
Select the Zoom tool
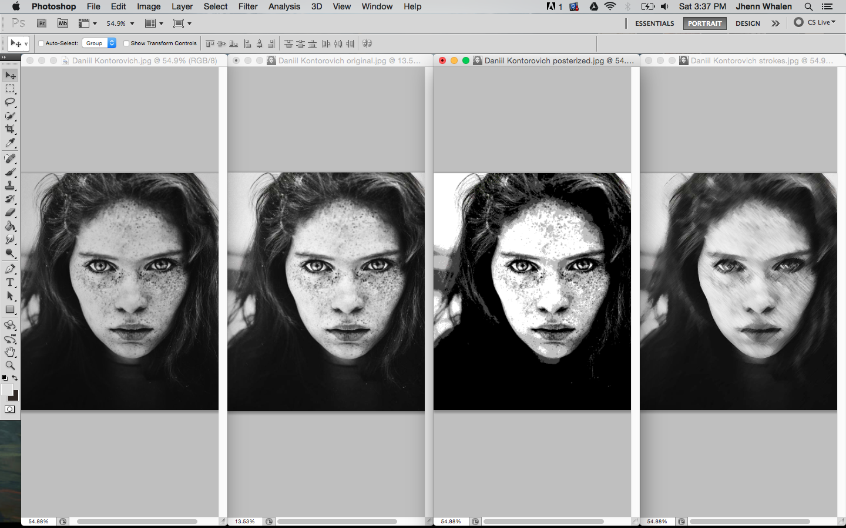tap(10, 365)
